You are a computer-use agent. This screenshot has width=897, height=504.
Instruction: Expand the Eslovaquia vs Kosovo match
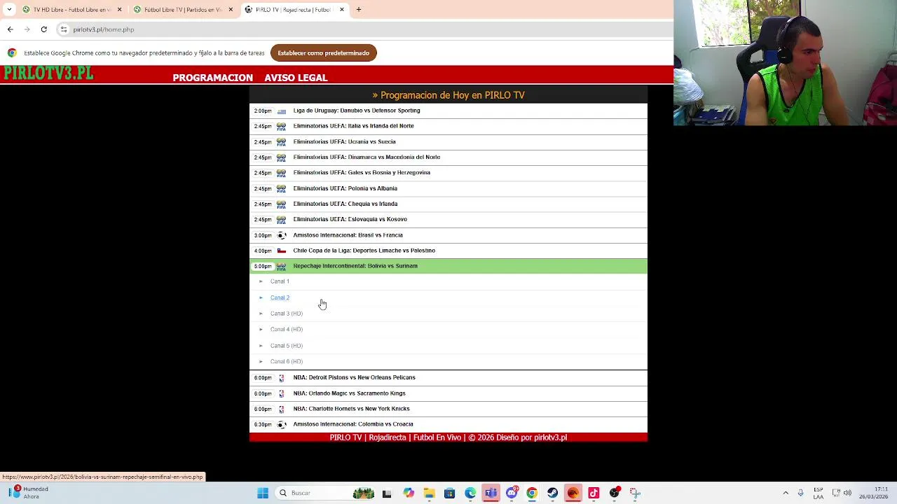coord(448,219)
